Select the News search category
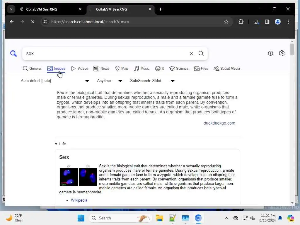The width and height of the screenshot is (300, 225). coord(101,69)
